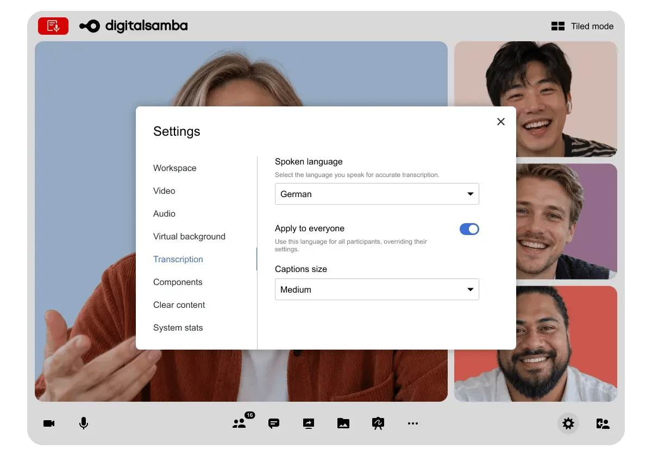Toggle the camera icon in bottom bar
652x456 pixels.
(49, 423)
